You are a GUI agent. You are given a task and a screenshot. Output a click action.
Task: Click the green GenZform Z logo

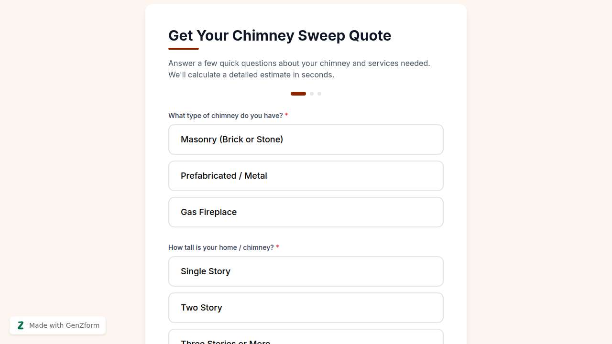21,325
